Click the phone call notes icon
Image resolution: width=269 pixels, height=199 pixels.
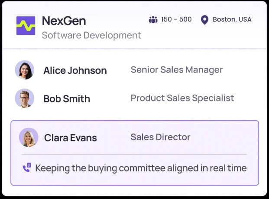coord(27,167)
